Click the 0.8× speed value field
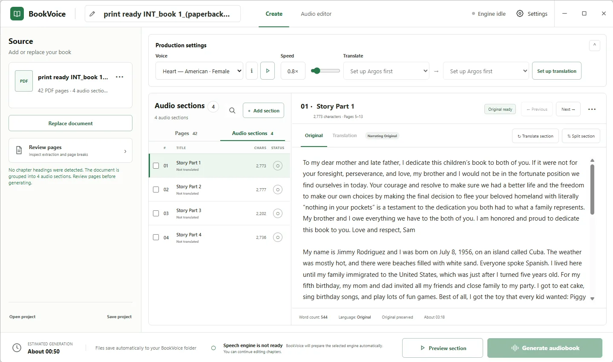 tap(293, 71)
